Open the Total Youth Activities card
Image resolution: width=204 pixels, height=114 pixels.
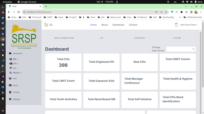(63, 100)
